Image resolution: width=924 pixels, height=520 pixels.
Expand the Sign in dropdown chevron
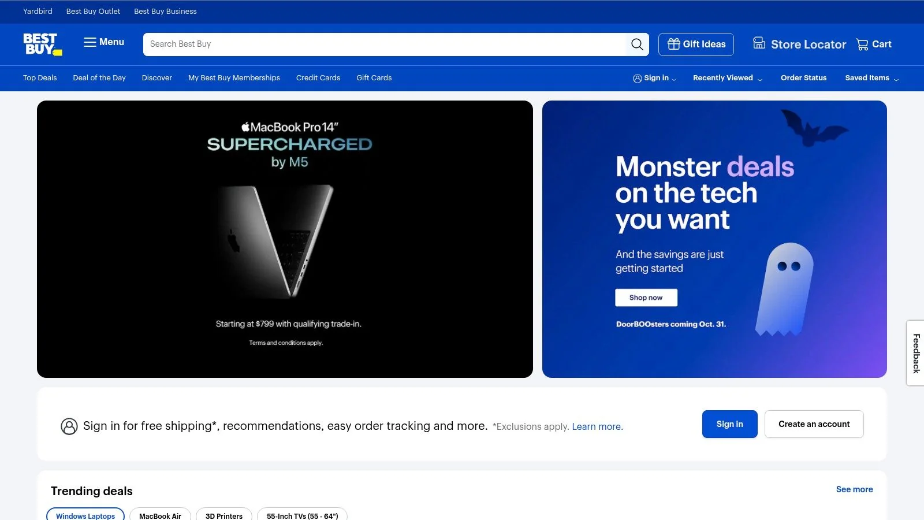tap(674, 79)
